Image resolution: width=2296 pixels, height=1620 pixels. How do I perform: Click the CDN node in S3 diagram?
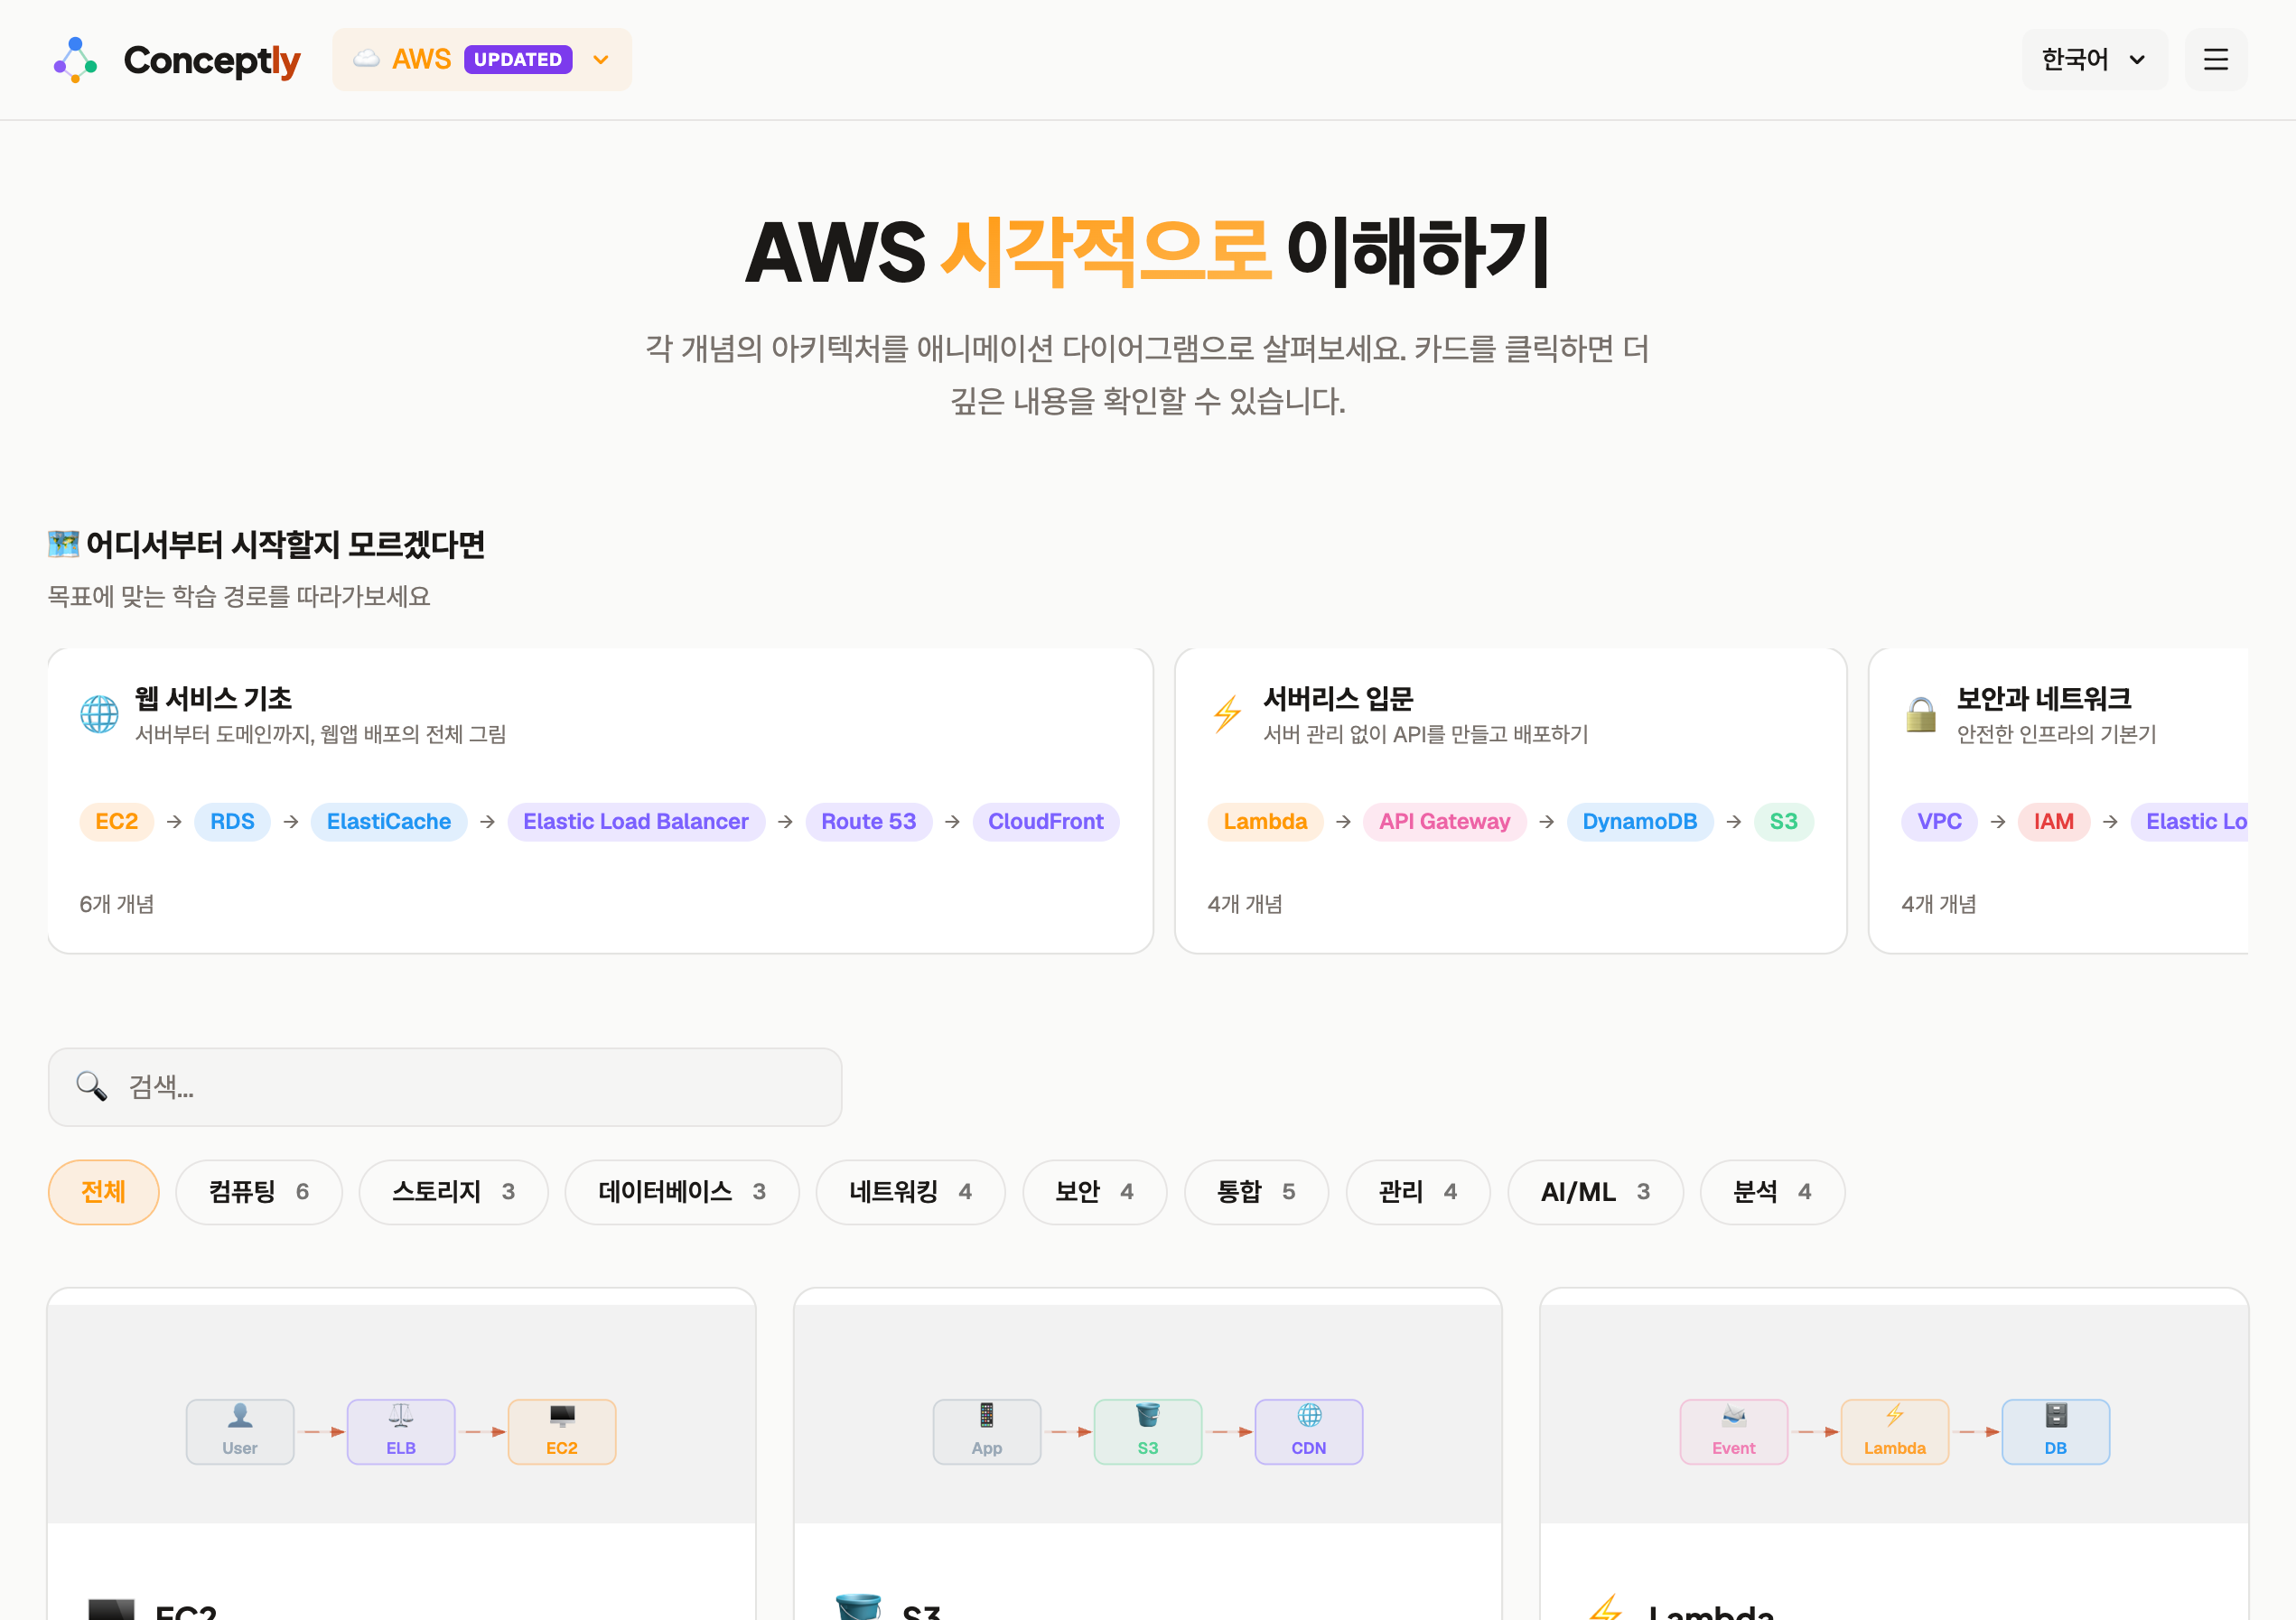[x=1308, y=1431]
